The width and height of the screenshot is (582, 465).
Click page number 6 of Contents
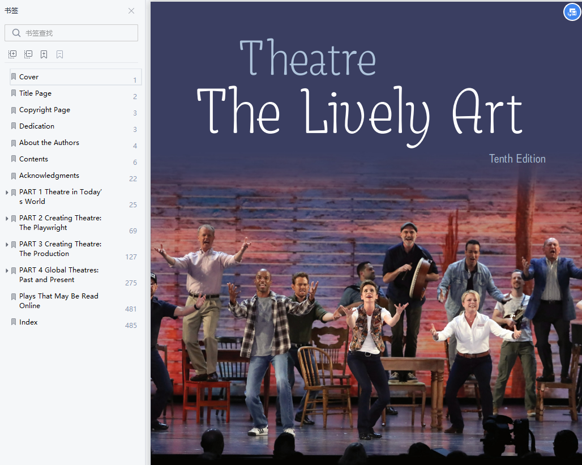(x=135, y=163)
